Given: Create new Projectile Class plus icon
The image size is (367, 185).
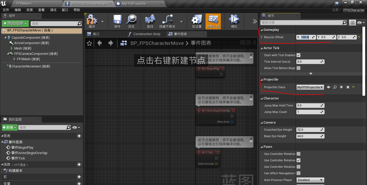Looking at the screenshot, I should [341, 87].
